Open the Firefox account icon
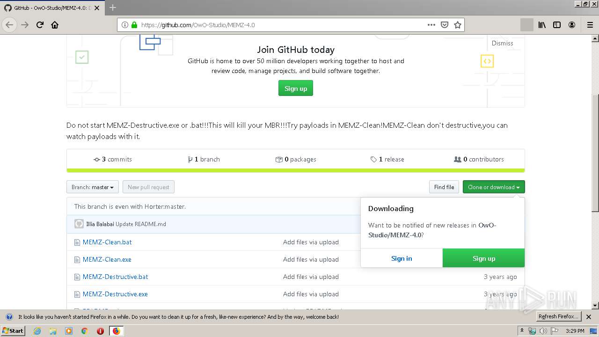This screenshot has width=599, height=337. pos(572,25)
